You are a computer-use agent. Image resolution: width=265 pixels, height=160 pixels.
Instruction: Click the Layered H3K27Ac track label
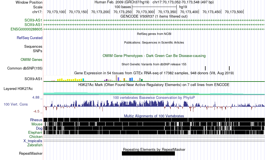[18, 89]
